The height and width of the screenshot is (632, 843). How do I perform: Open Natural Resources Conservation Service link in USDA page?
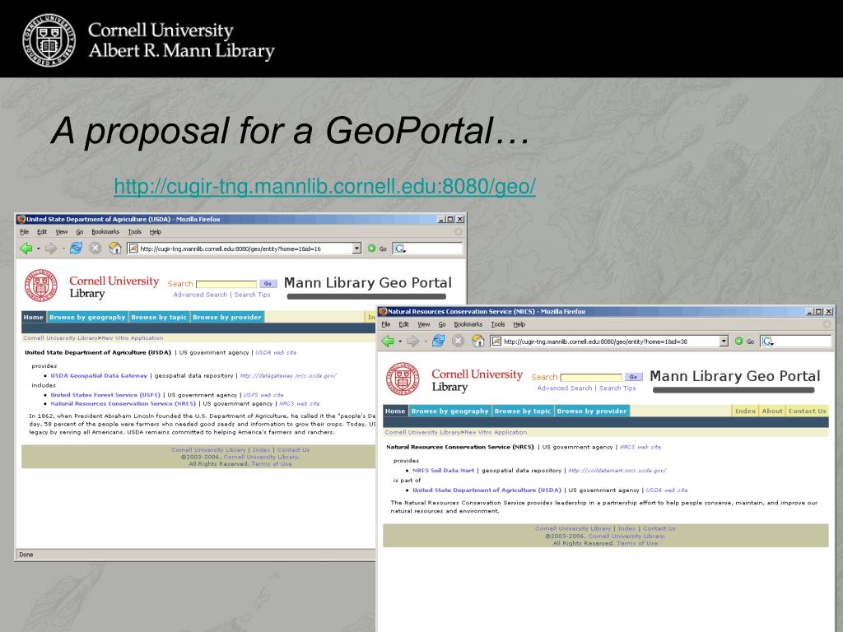[123, 403]
